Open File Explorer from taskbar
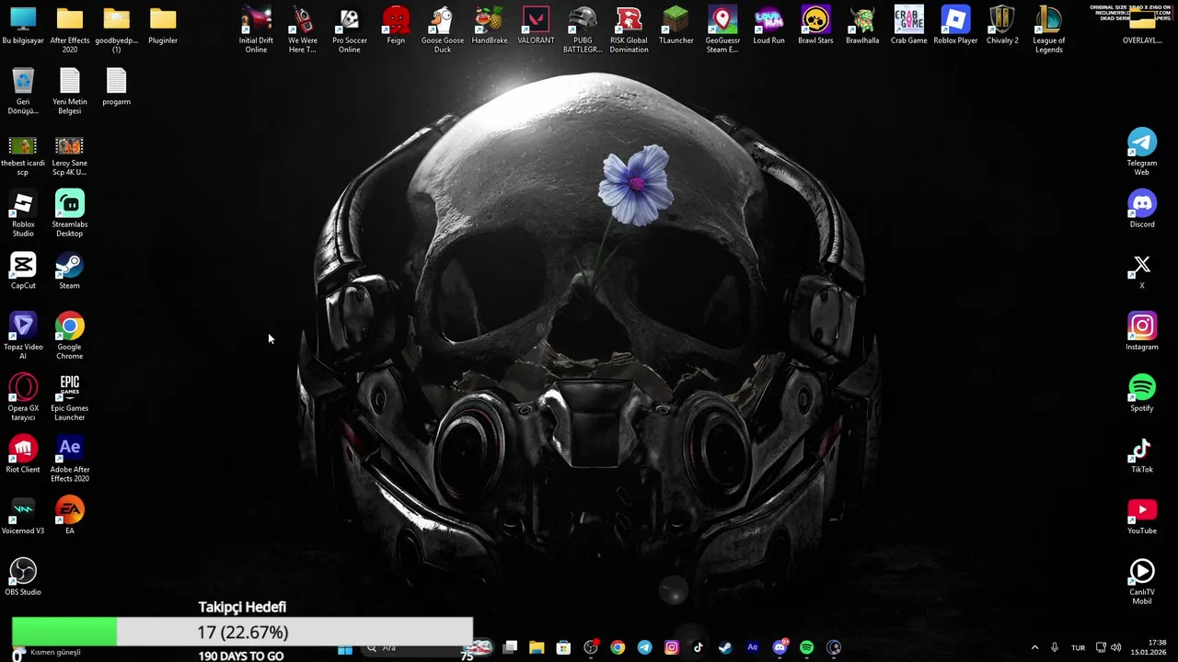Screen dimensions: 1178x662 pos(537,648)
